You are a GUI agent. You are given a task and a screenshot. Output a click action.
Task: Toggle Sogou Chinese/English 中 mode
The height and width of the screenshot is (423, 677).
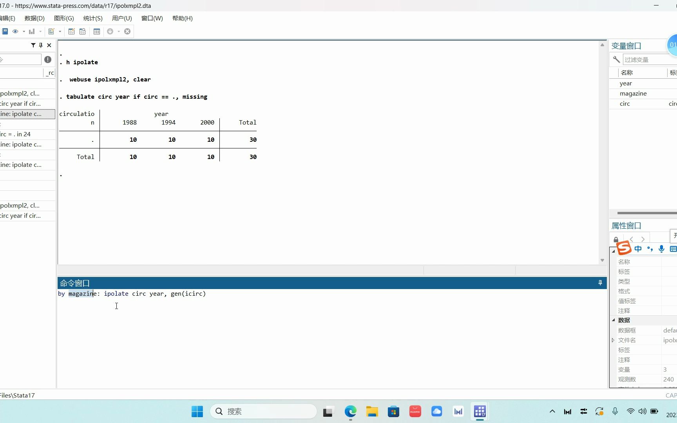[x=638, y=249]
